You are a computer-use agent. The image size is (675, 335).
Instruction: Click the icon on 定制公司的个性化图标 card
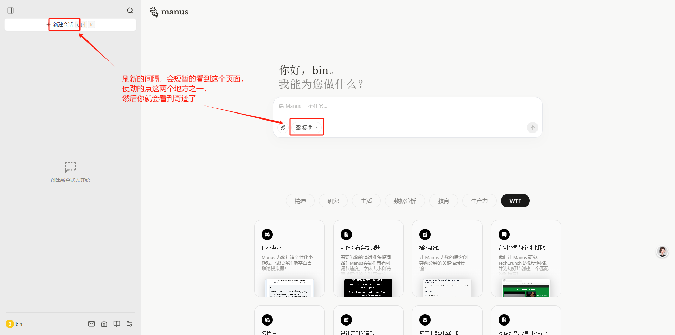504,234
